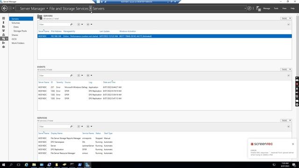The height and width of the screenshot is (168, 299).
Task: Expand the Services filter panel chevron
Action: pos(288,126)
